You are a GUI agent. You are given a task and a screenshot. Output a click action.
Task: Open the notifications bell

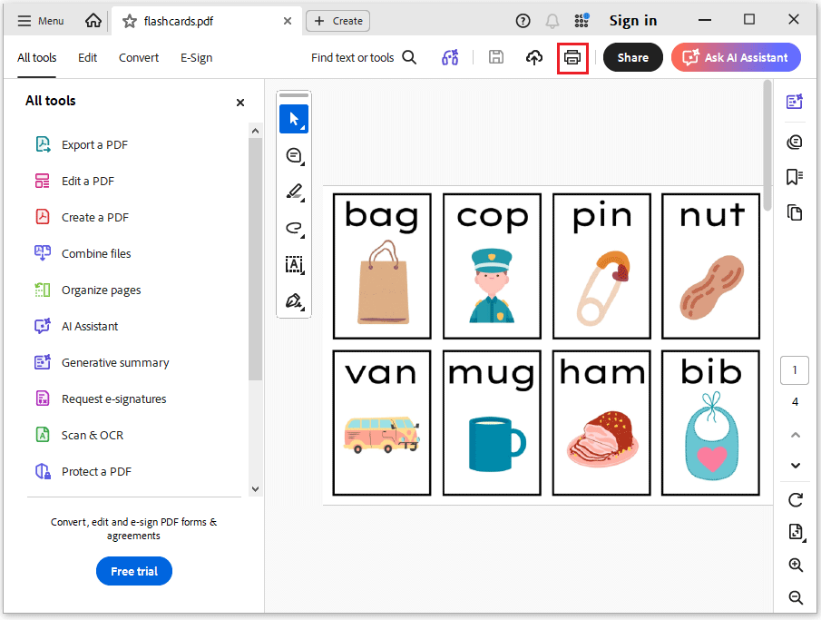click(x=552, y=21)
